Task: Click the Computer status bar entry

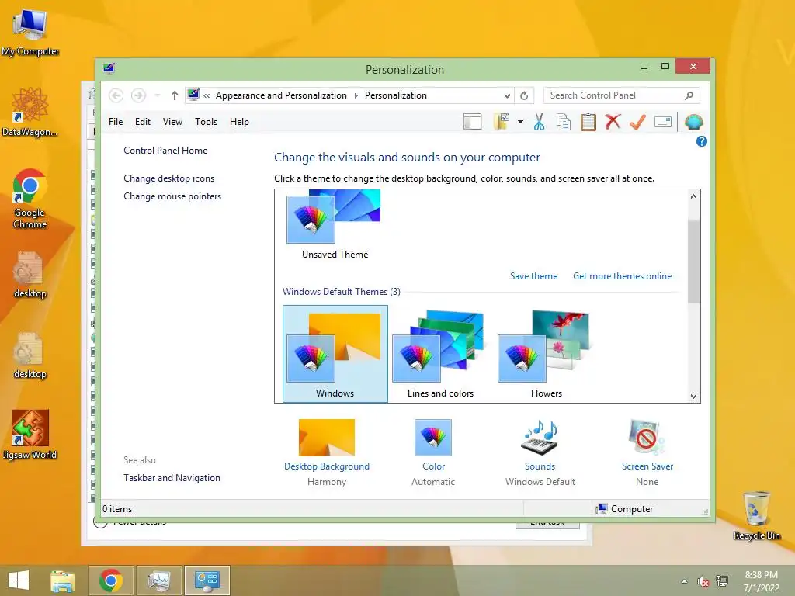Action: [x=625, y=509]
